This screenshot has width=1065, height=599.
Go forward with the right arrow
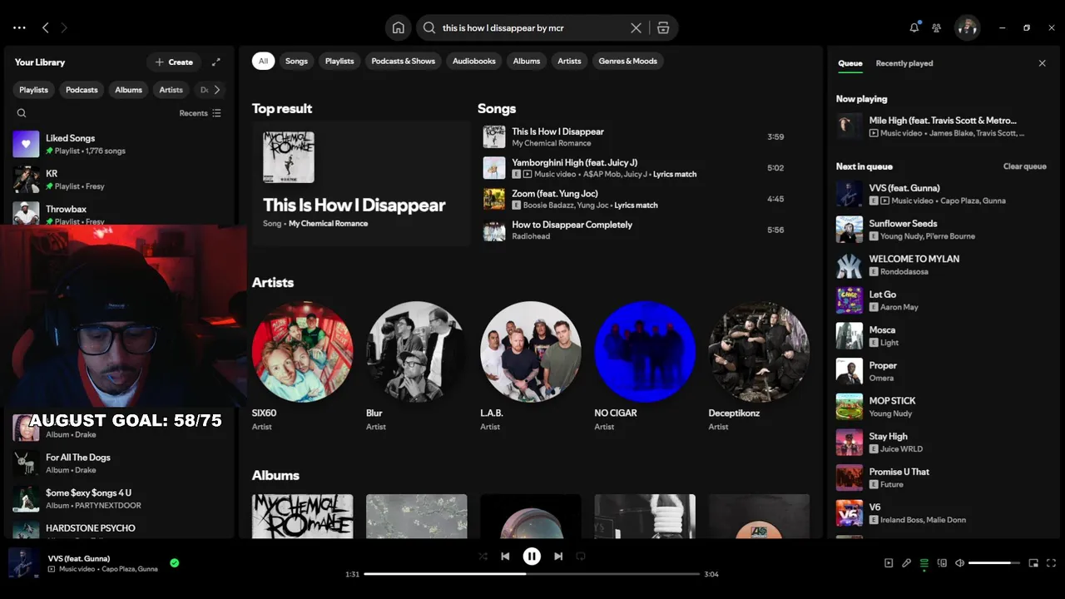pos(63,27)
